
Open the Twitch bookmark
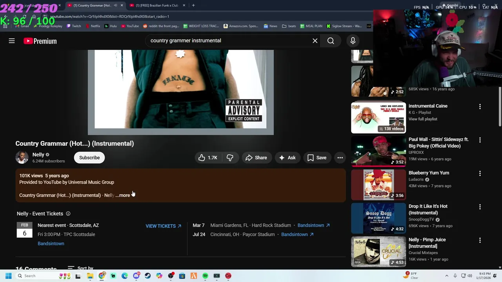(x=74, y=26)
